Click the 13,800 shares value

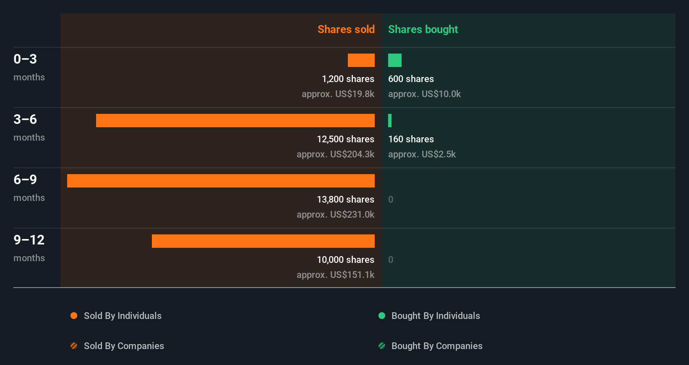[346, 199]
